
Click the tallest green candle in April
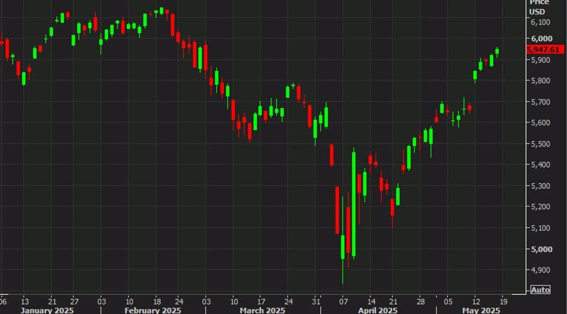pyautogui.click(x=354, y=204)
